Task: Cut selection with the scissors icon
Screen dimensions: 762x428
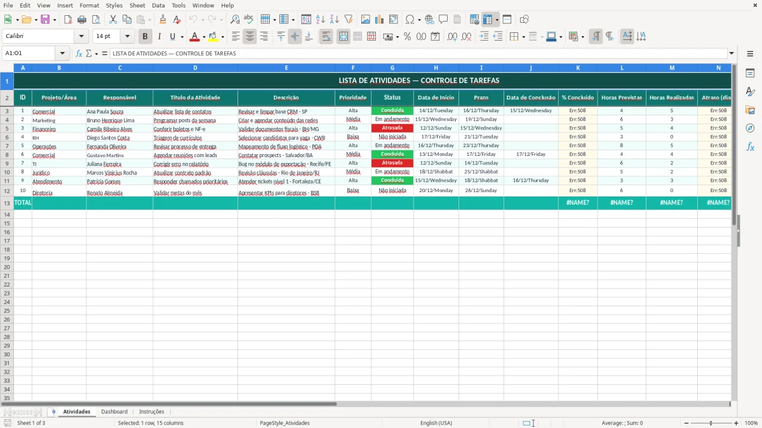Action: 113,20
